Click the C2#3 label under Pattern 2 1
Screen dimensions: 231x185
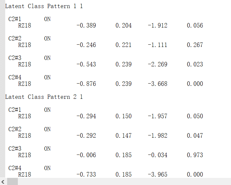click(15, 149)
